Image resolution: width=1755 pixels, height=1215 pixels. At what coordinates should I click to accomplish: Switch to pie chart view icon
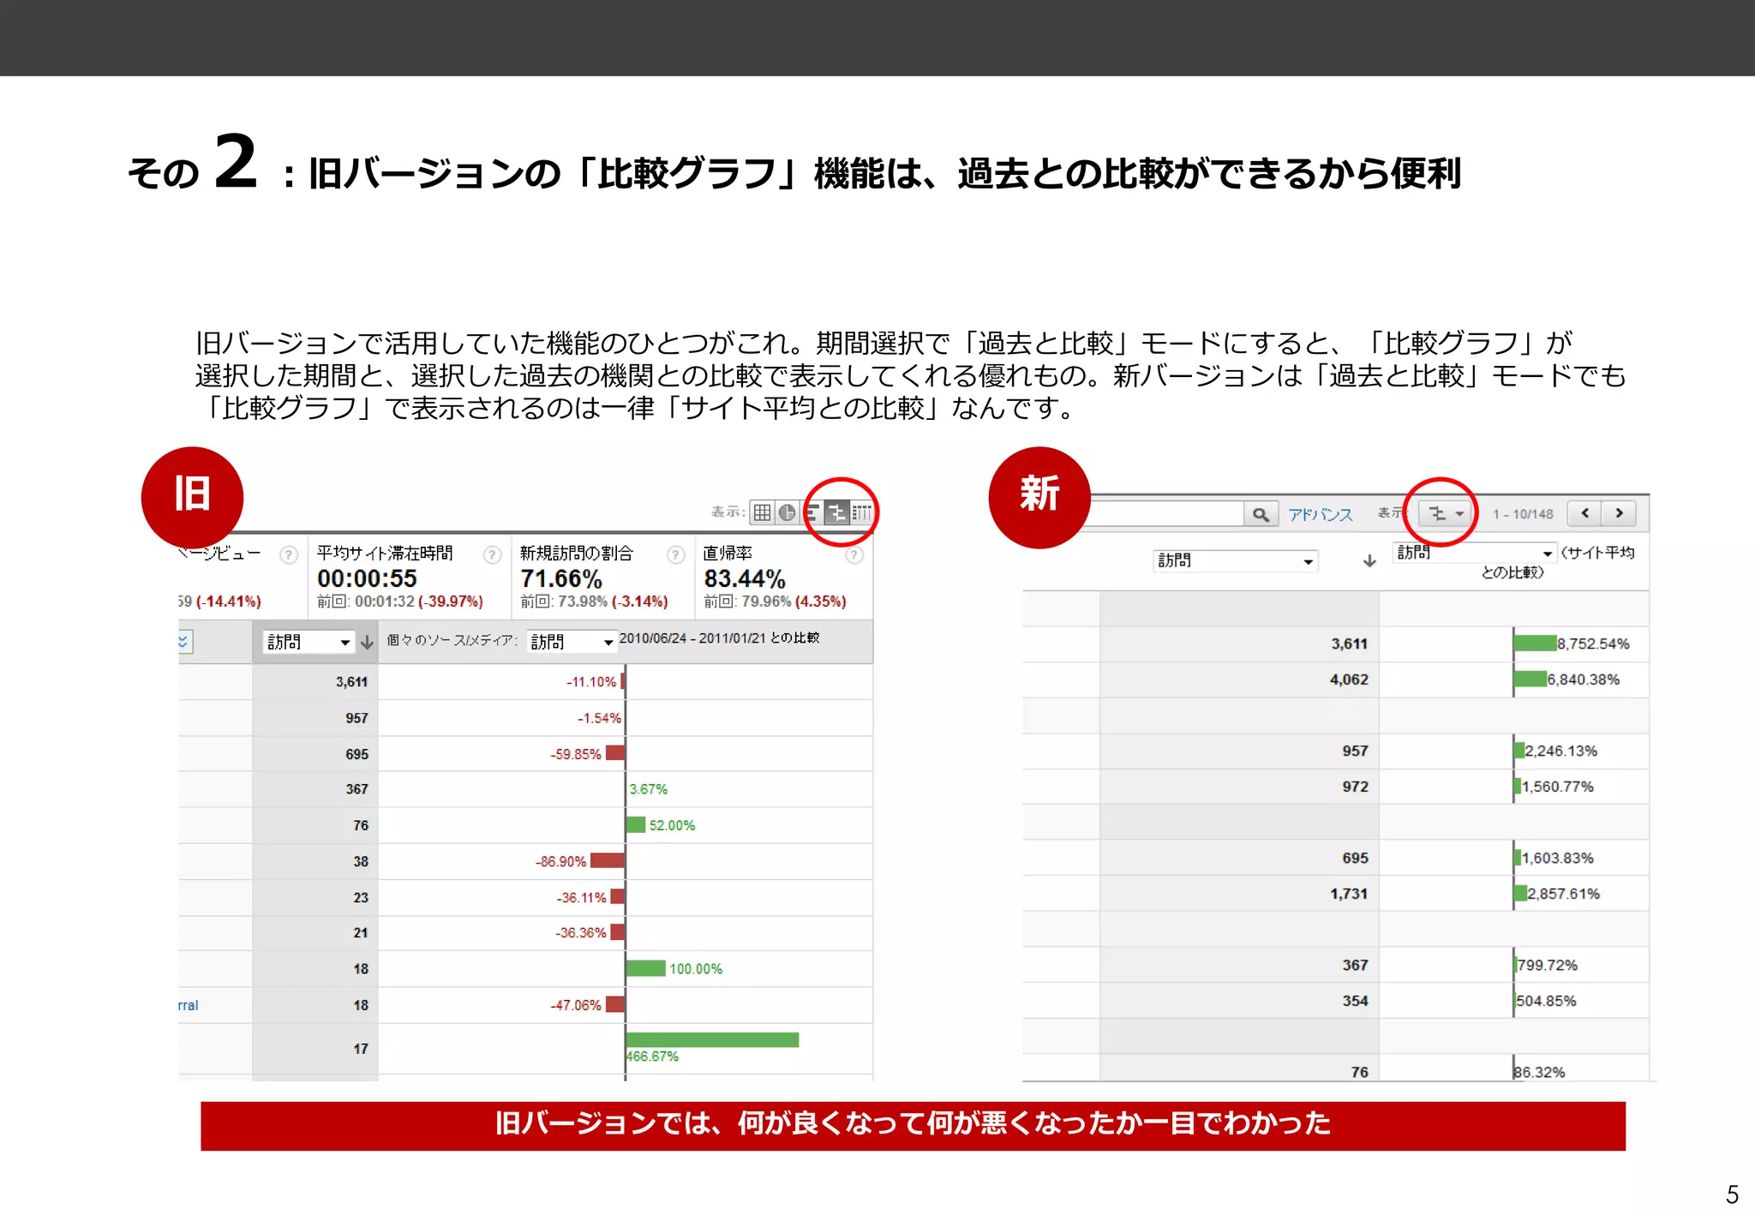click(x=787, y=512)
